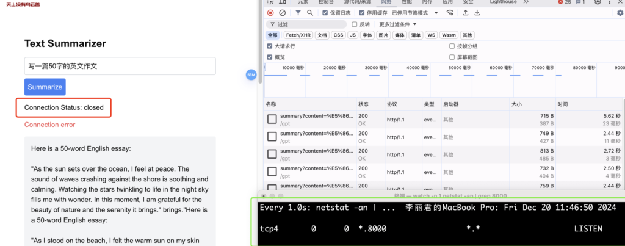Click the blue 53M circle badge
Viewport: 625px width, 246px height.
click(251, 74)
